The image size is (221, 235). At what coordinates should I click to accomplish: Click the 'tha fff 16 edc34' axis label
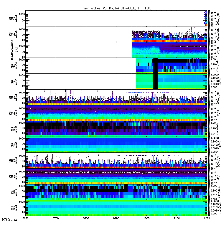[13, 18]
